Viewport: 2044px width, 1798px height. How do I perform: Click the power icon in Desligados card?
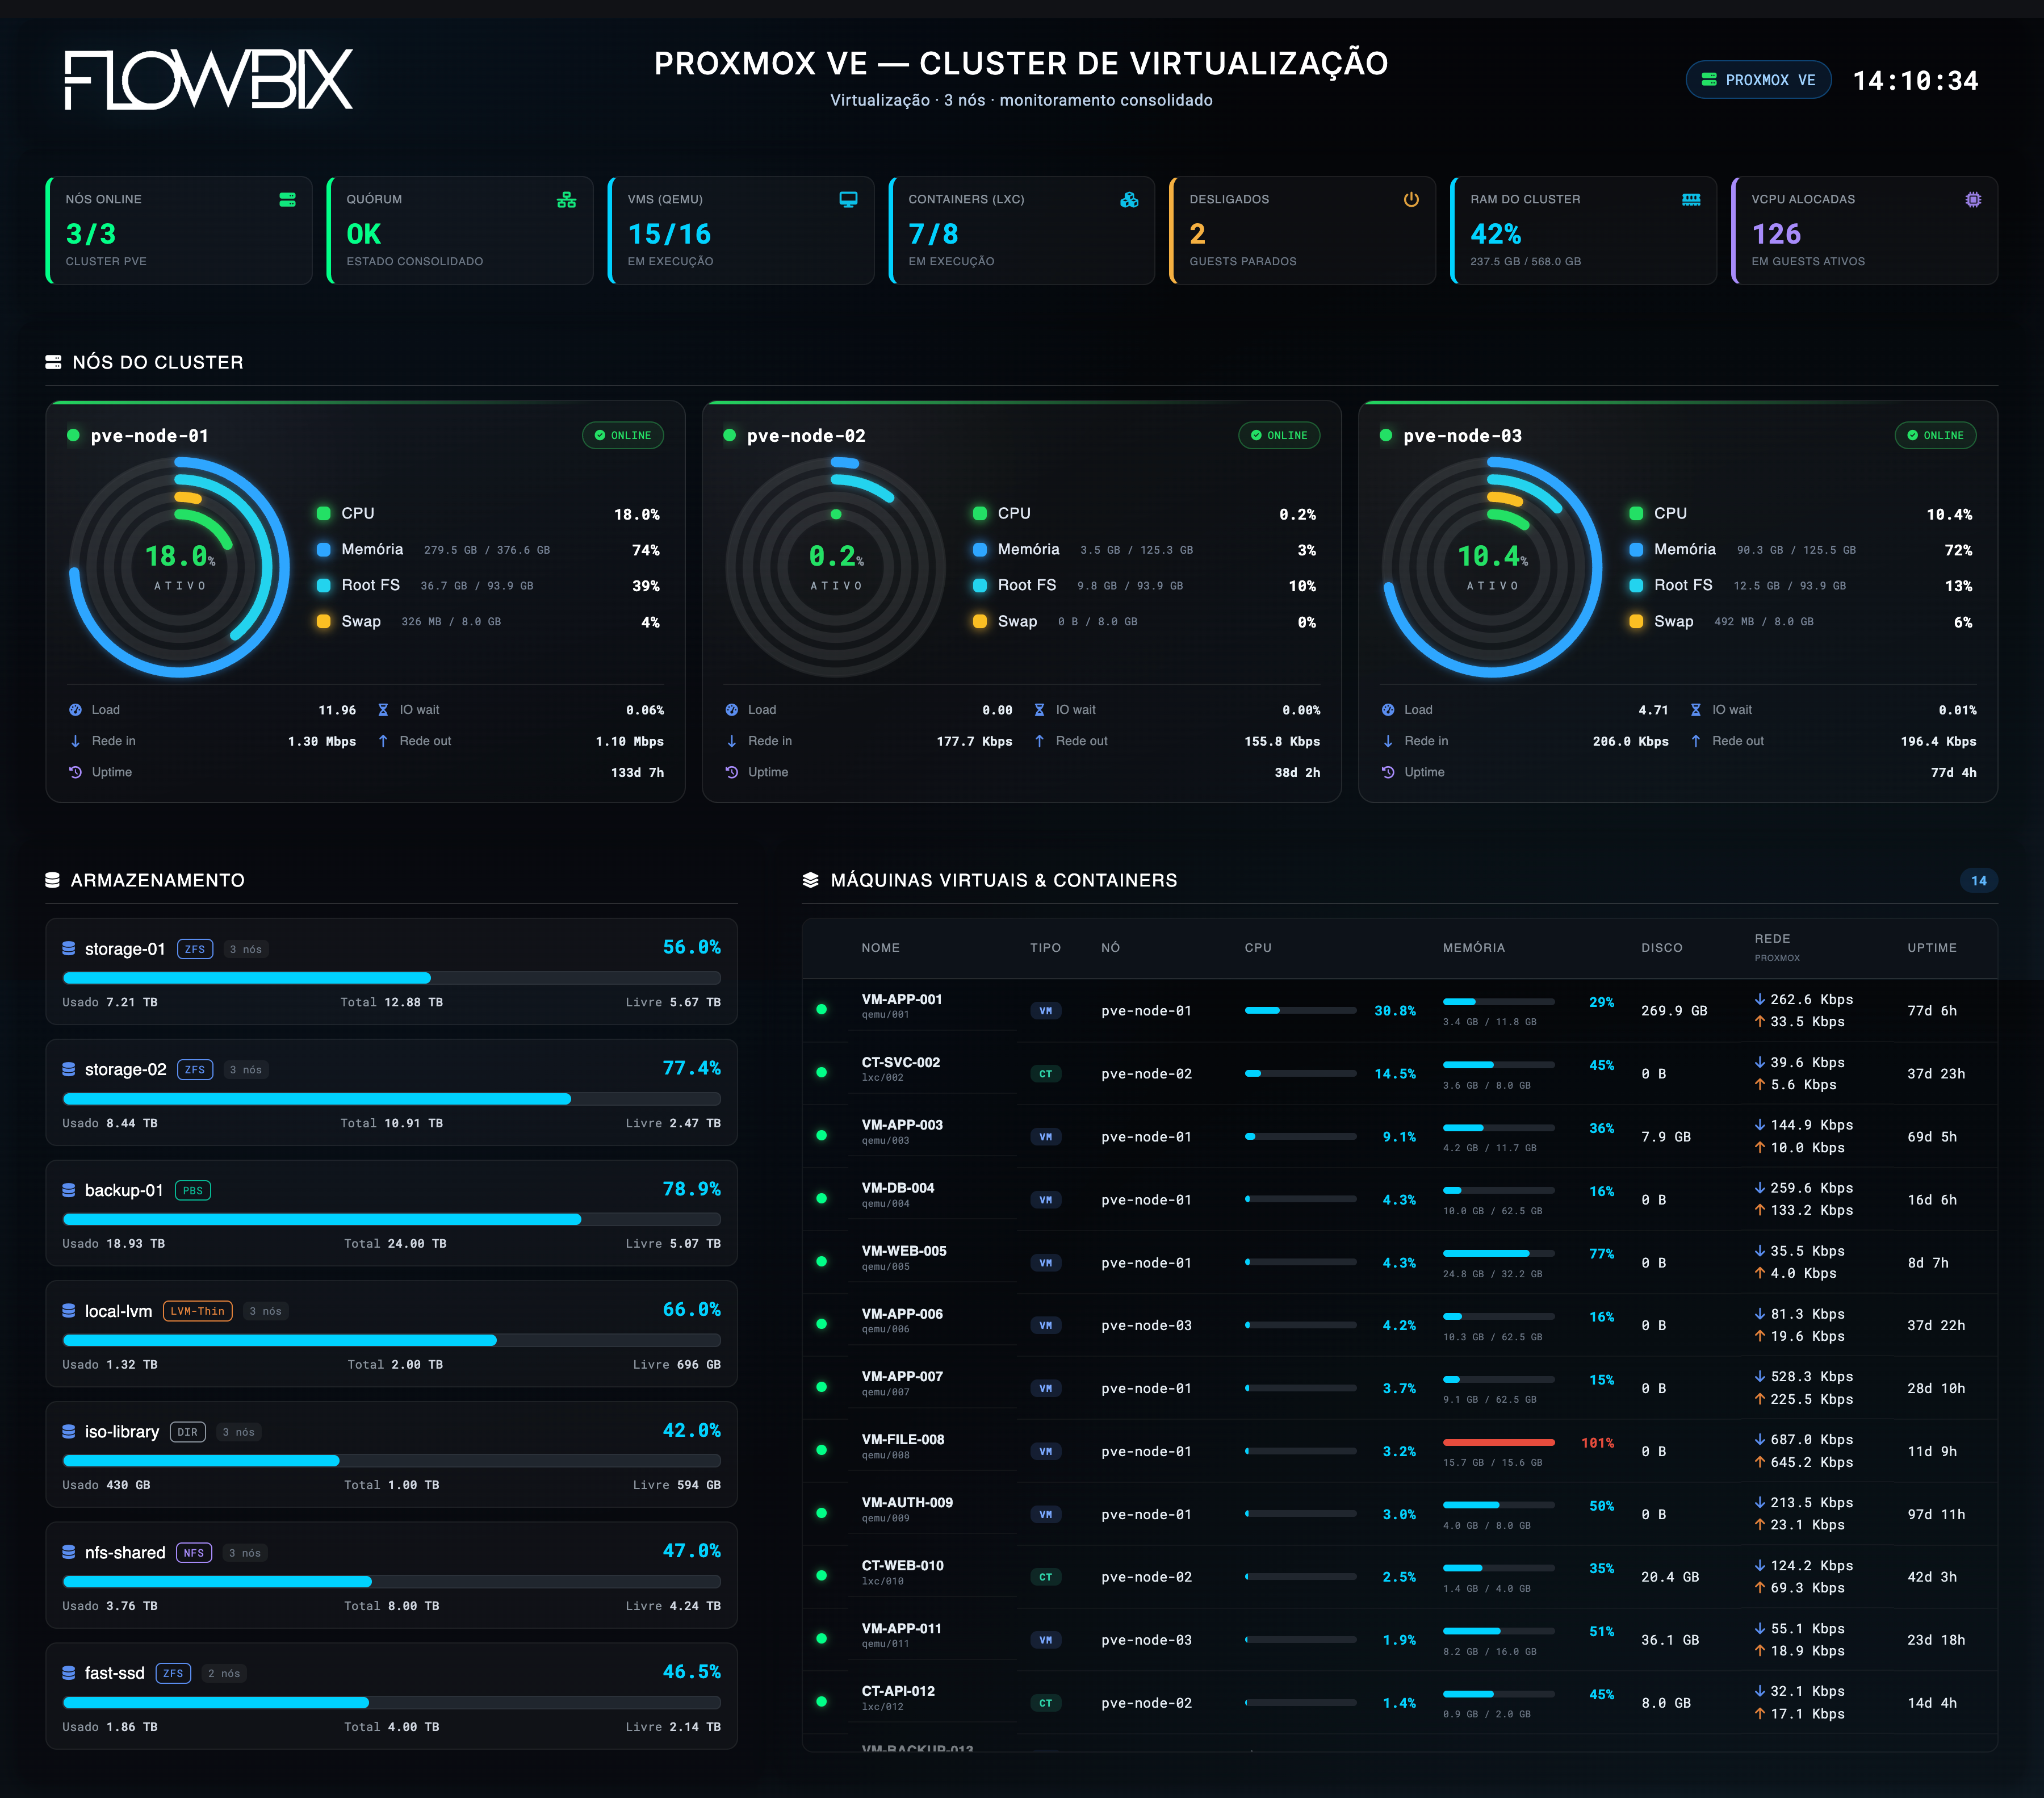1411,200
